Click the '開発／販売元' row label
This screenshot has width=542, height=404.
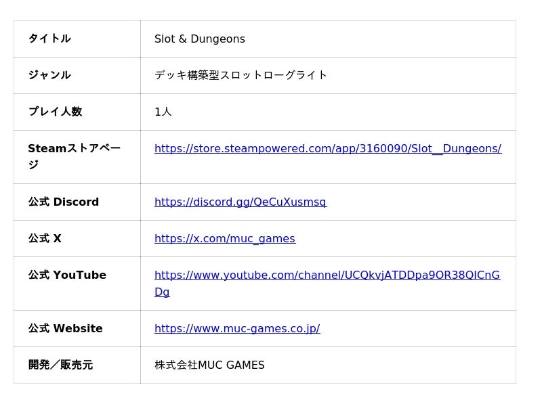tap(60, 365)
